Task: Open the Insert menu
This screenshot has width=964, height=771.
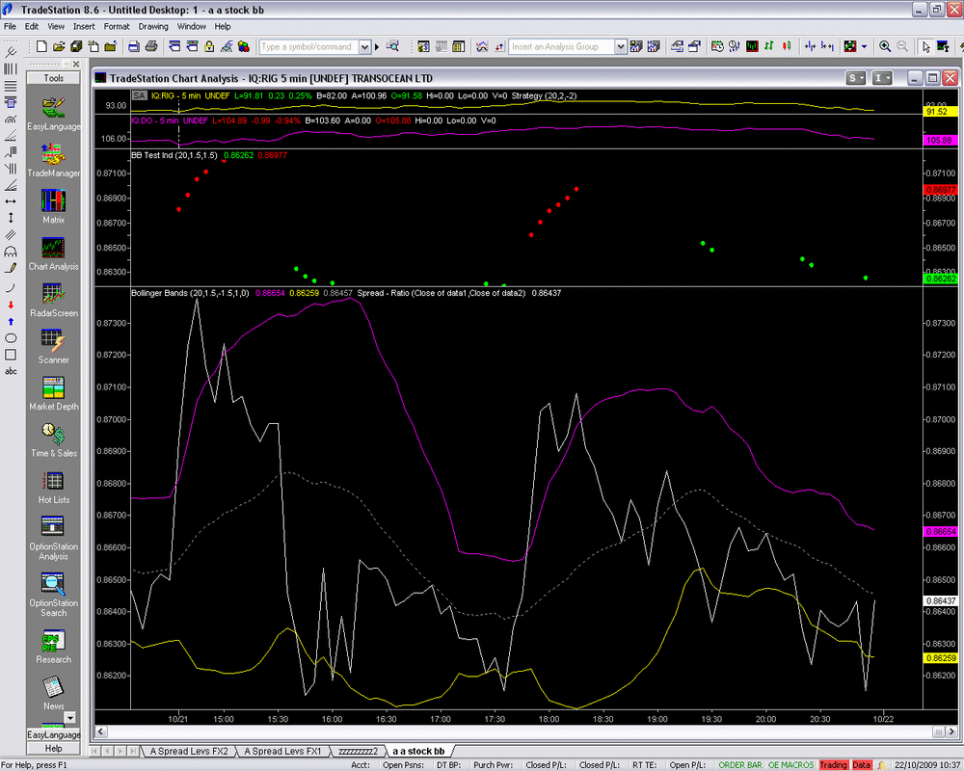Action: point(84,26)
